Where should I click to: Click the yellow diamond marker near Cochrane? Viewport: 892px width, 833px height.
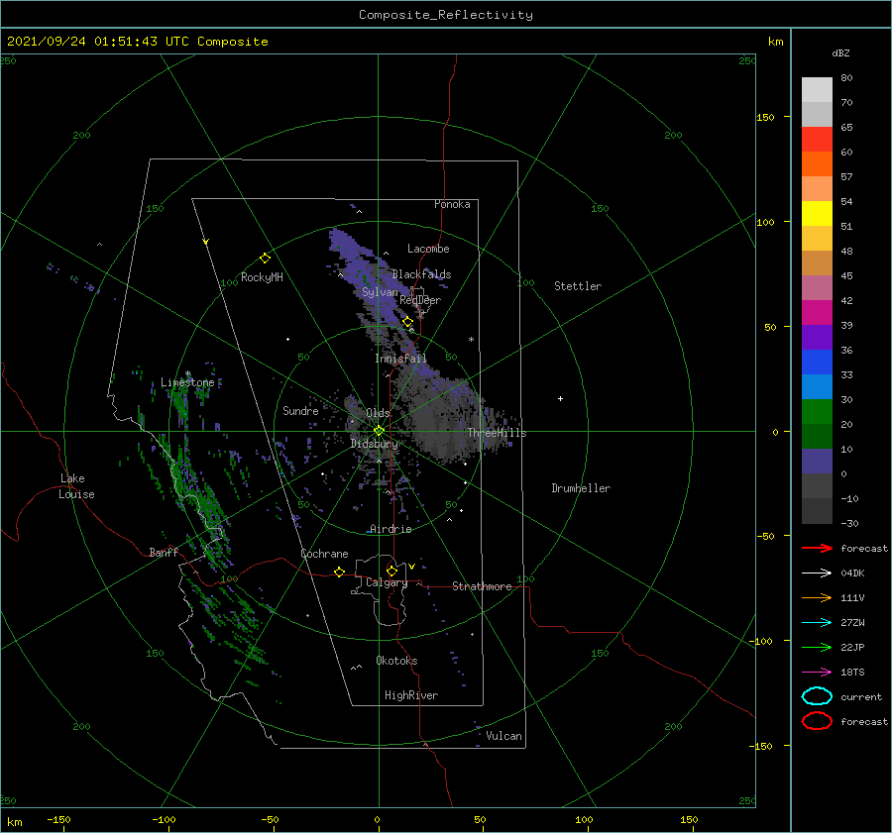pyautogui.click(x=339, y=572)
